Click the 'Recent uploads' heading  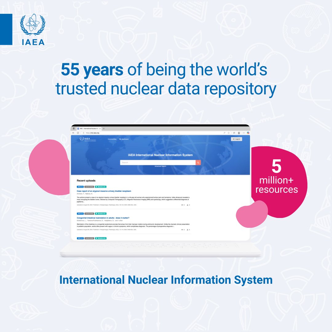point(86,181)
